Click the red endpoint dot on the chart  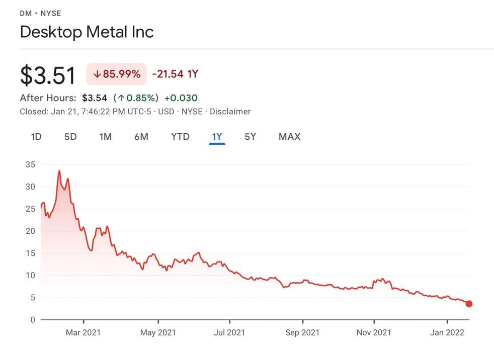(469, 304)
